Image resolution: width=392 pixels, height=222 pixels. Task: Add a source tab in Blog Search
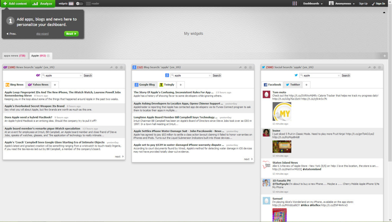point(181,85)
